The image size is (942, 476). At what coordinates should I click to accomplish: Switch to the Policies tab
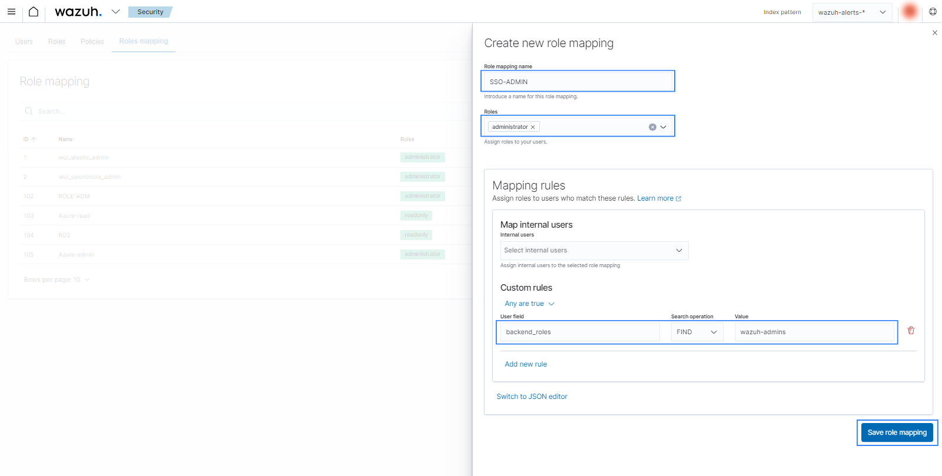pos(92,42)
